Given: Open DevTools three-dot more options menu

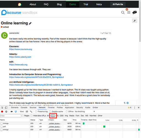Looking at the screenshot, I should click(134, 108).
